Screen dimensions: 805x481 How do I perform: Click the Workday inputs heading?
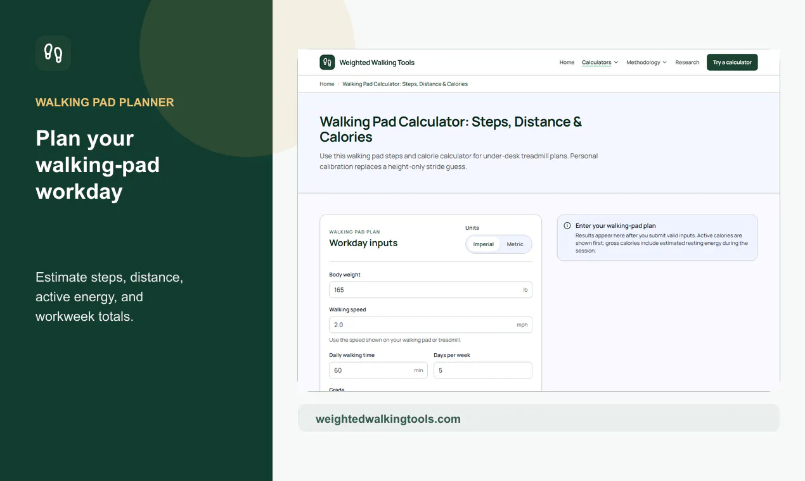[363, 243]
